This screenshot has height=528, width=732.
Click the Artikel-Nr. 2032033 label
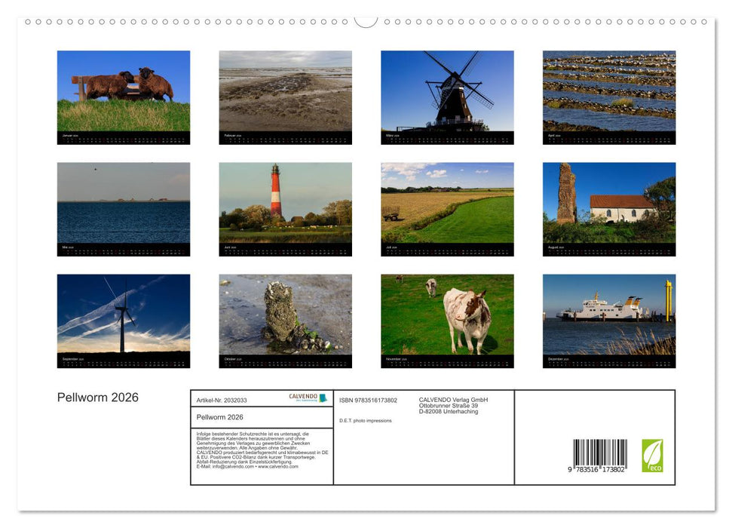pos(222,401)
